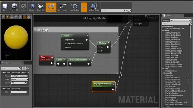Expand the HighlightedAmount node dropdown arrow
This screenshot has height=108, width=193.
pos(113,84)
